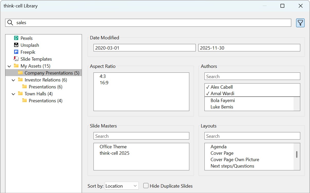Viewport: 310px width, 193px height.
Task: Click the search magnifier icon
Action: 10,23
